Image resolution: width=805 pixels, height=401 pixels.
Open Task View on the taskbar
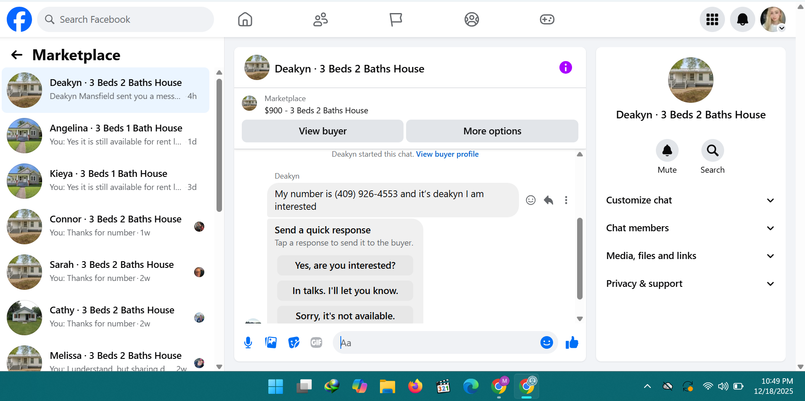304,386
